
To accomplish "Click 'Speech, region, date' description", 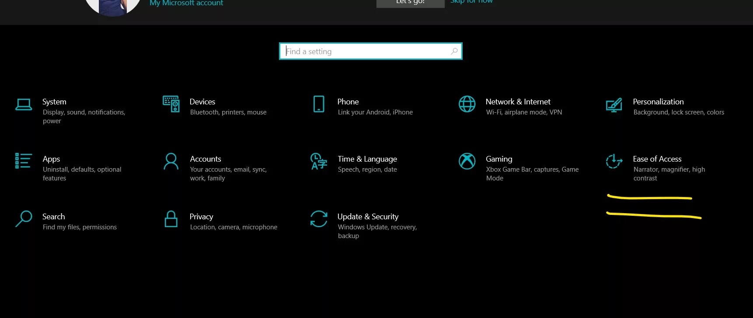I will 367,169.
